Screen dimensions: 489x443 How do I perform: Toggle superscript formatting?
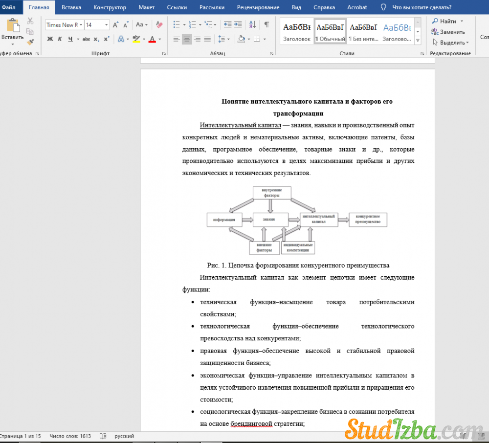pyautogui.click(x=107, y=39)
